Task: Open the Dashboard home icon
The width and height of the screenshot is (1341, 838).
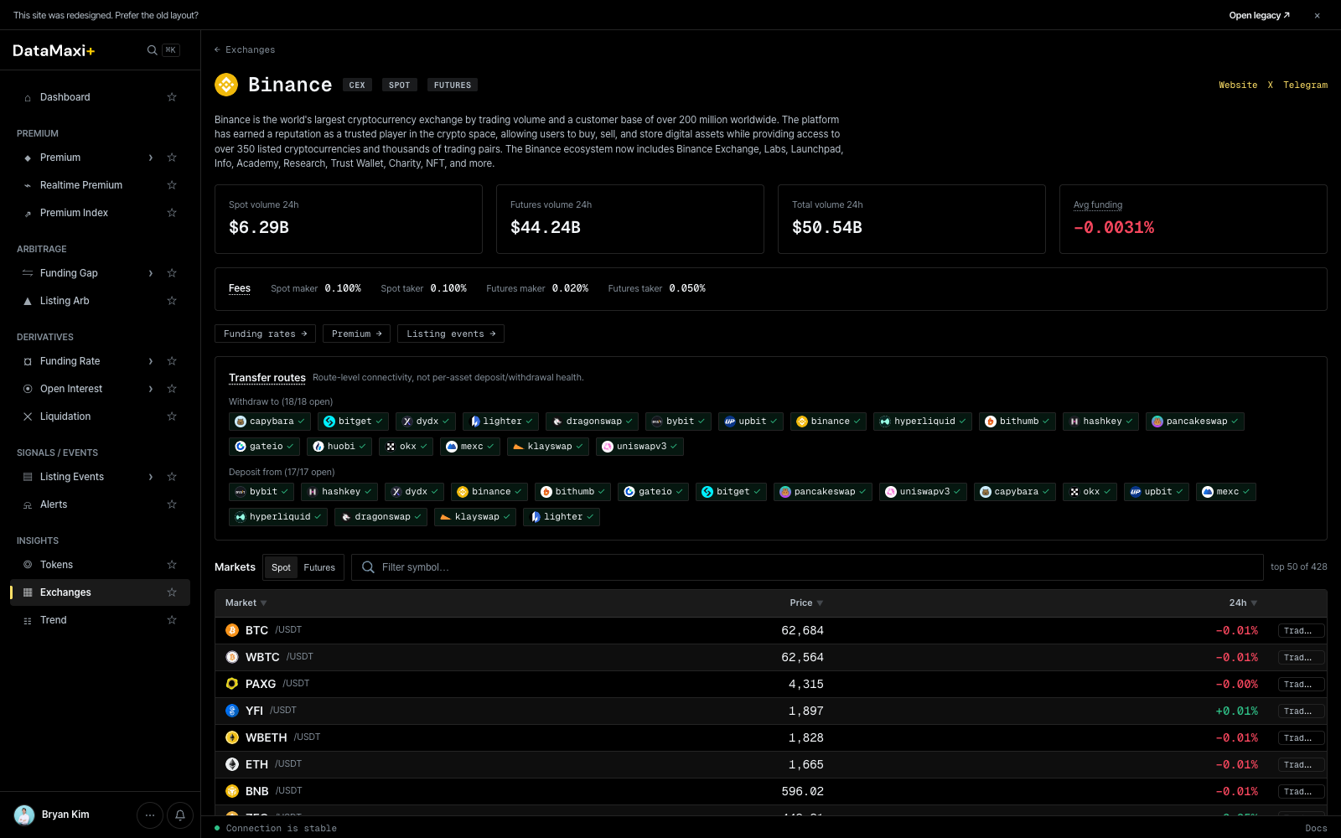Action: tap(28, 97)
